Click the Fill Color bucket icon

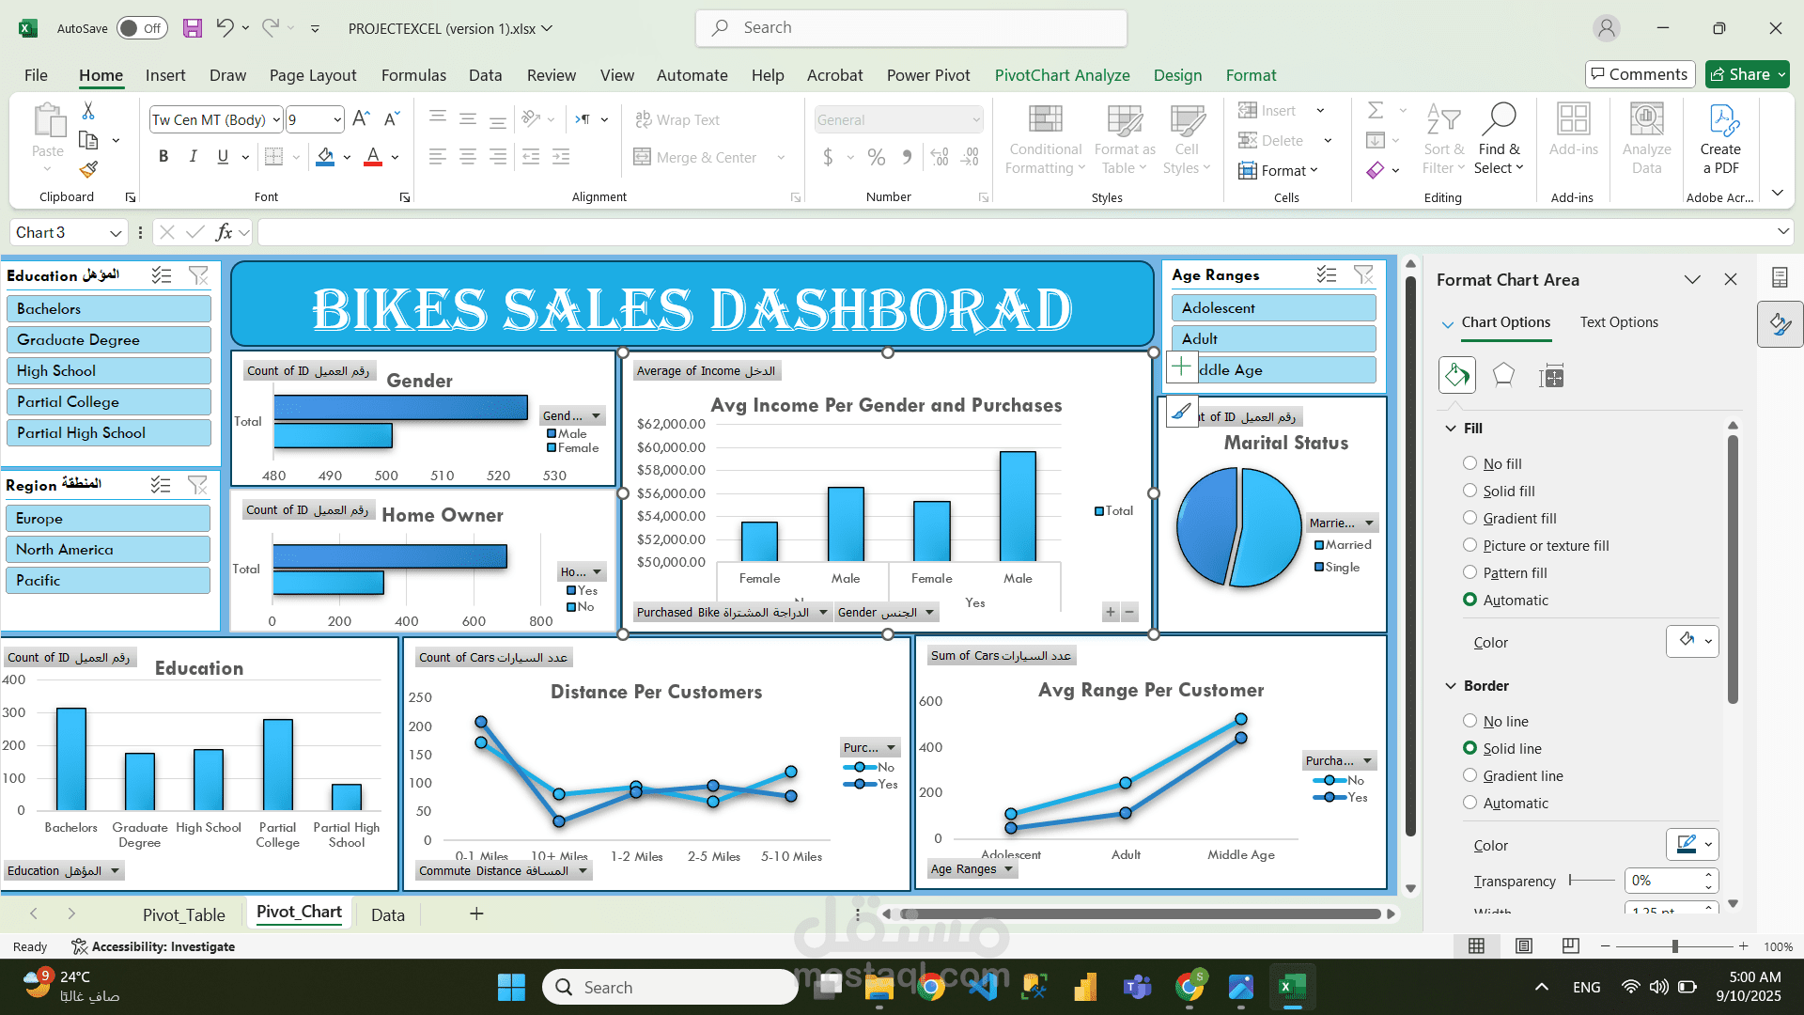tap(325, 157)
